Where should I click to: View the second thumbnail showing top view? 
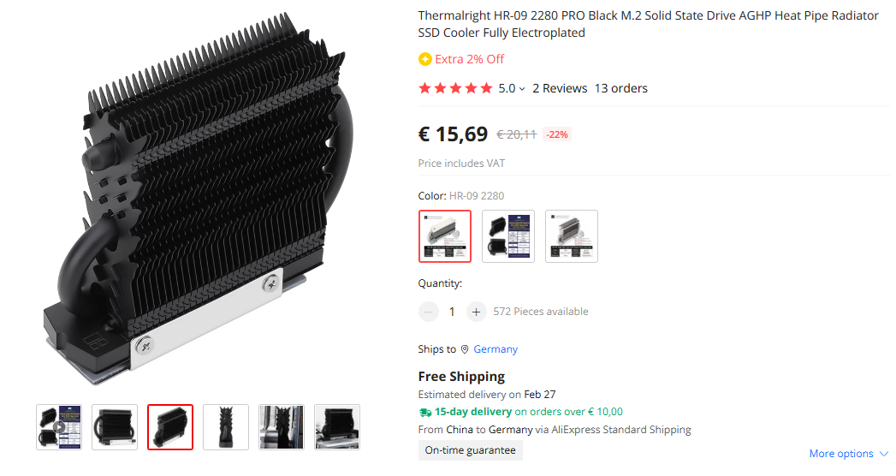115,427
